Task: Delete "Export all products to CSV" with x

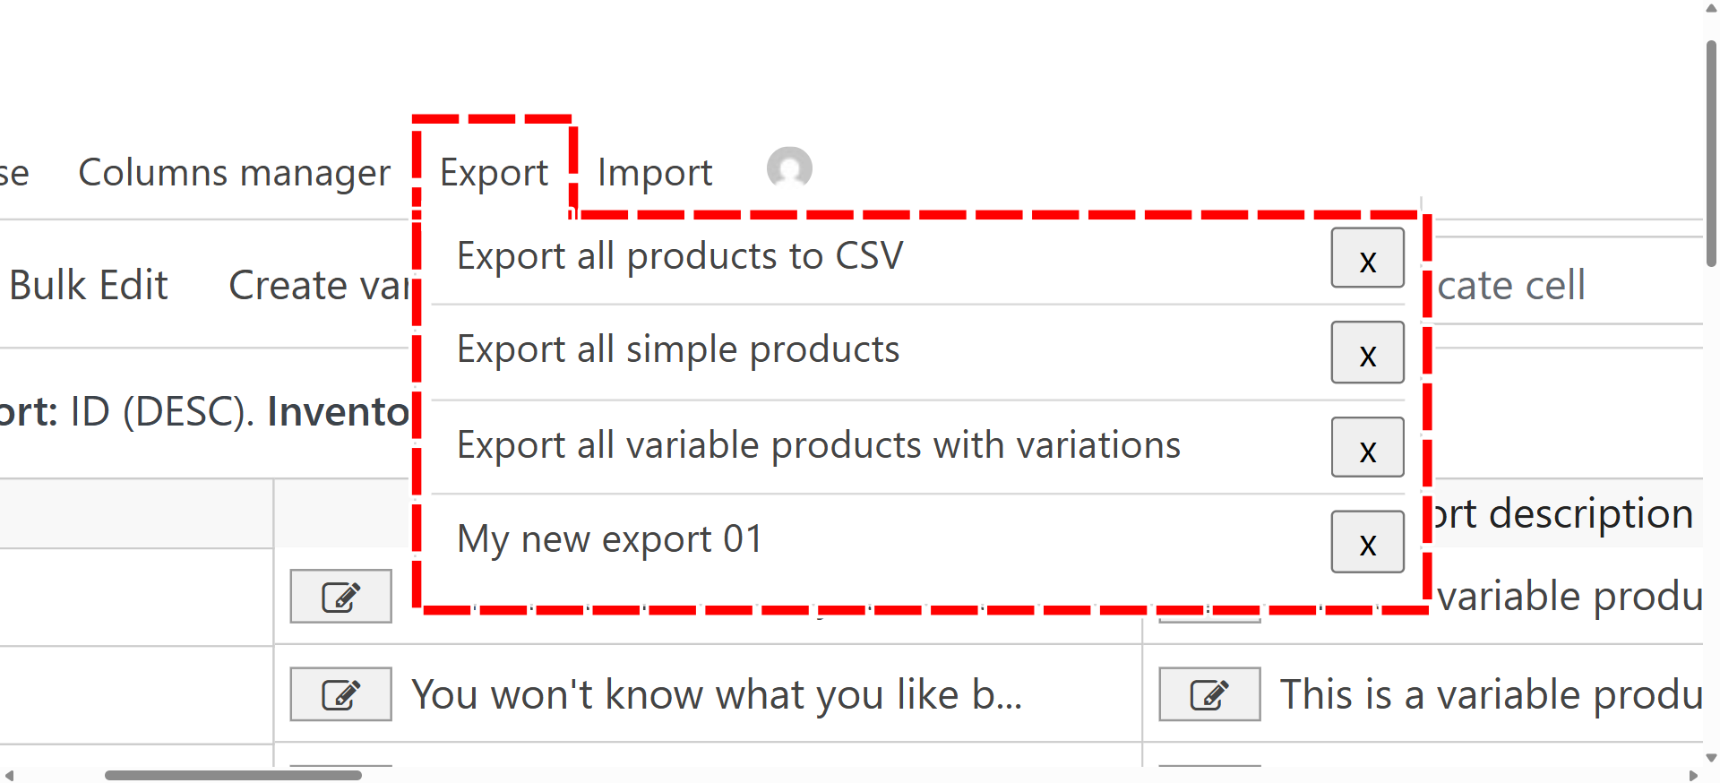Action: pyautogui.click(x=1367, y=259)
